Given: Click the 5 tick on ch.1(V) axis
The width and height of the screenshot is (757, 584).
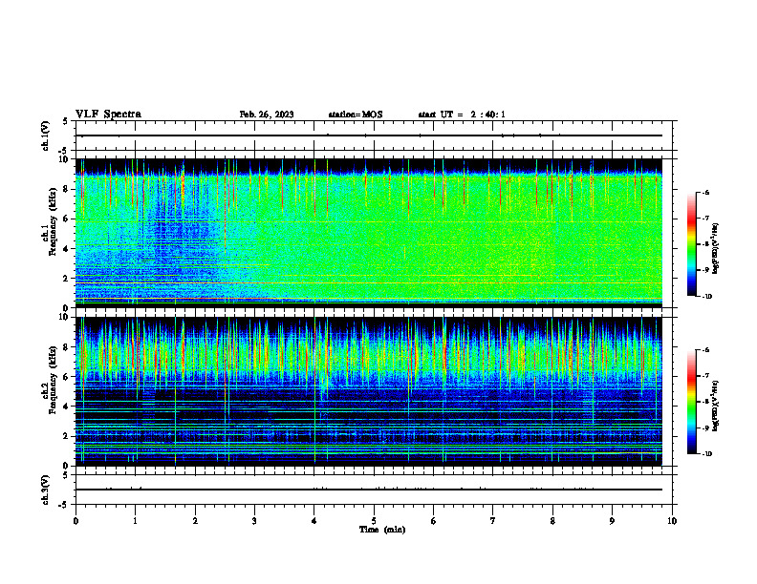Looking at the screenshot, I should coord(66,122).
